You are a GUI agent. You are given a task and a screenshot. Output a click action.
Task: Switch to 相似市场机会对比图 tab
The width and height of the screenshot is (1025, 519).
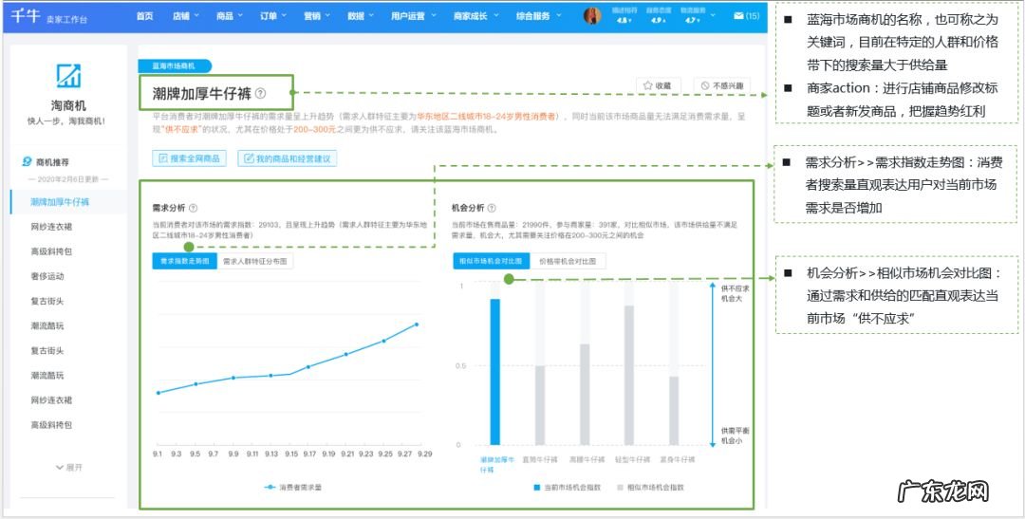click(x=491, y=261)
